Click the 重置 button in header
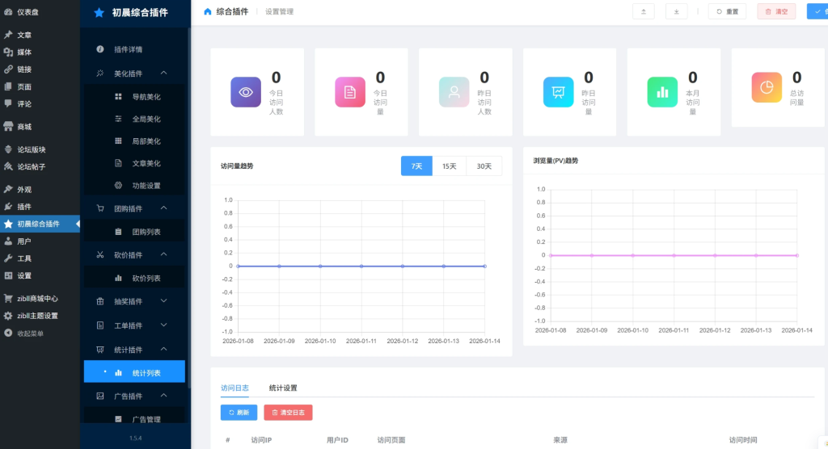 727,11
